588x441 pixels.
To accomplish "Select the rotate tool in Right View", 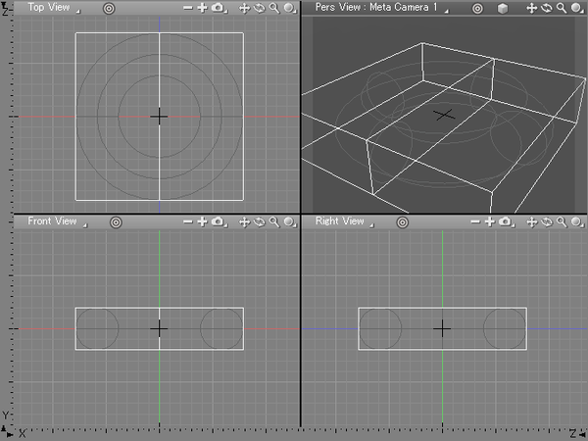I will (547, 222).
